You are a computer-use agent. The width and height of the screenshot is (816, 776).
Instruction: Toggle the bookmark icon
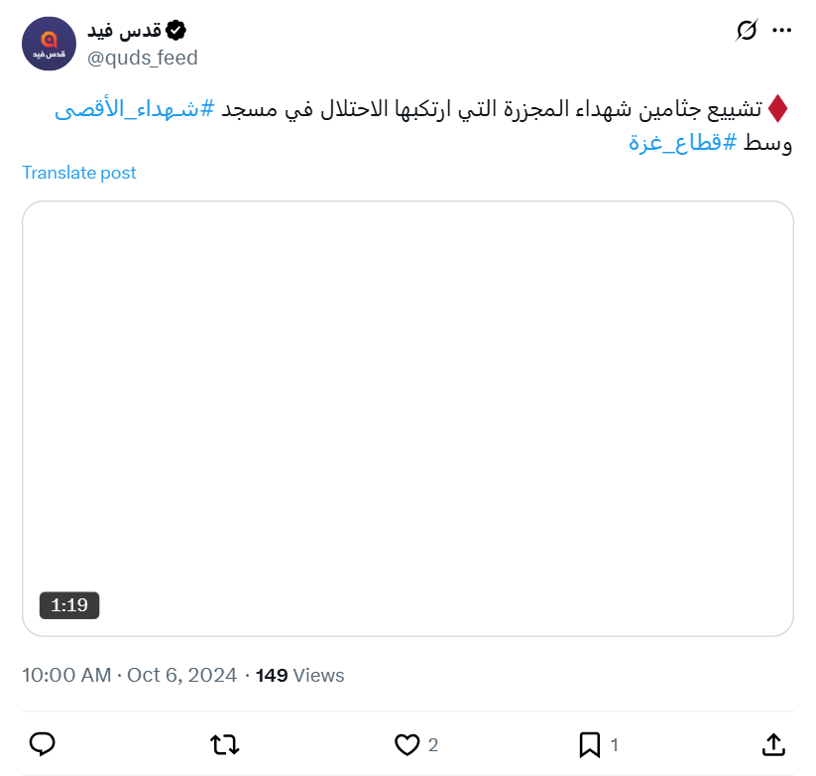(x=589, y=743)
